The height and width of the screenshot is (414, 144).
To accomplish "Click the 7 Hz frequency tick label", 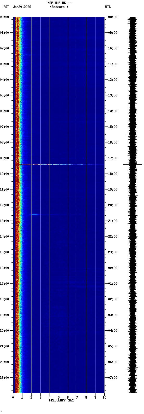I will (x=77, y=398).
